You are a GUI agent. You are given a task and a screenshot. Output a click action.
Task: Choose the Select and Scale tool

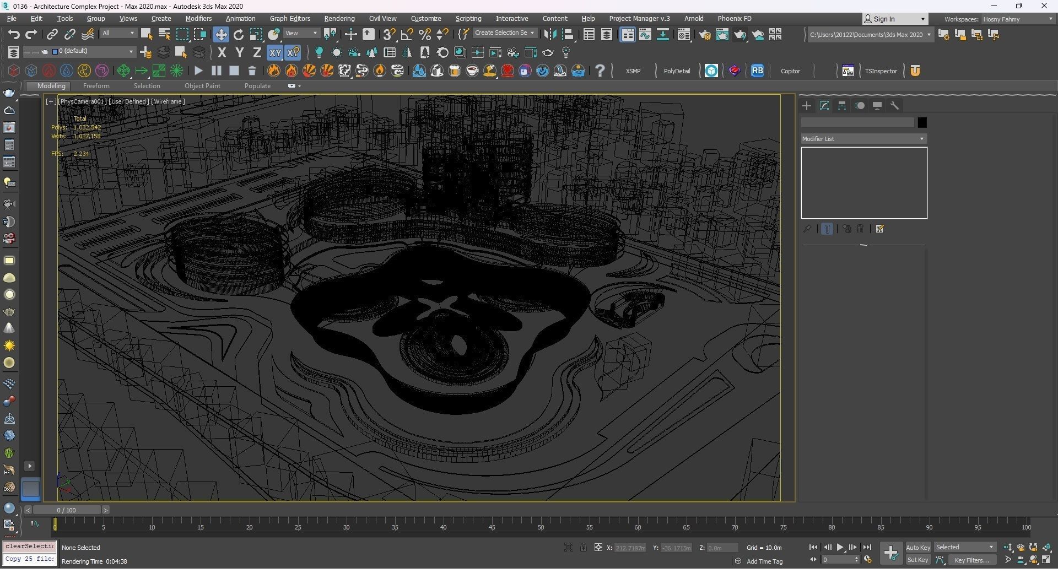(256, 35)
